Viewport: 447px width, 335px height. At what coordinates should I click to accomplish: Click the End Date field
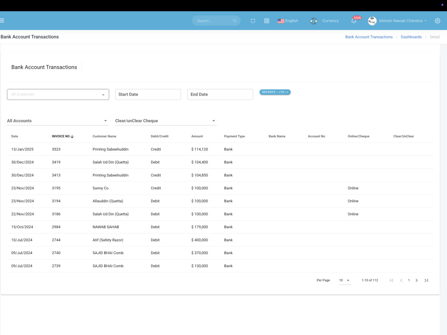(220, 94)
